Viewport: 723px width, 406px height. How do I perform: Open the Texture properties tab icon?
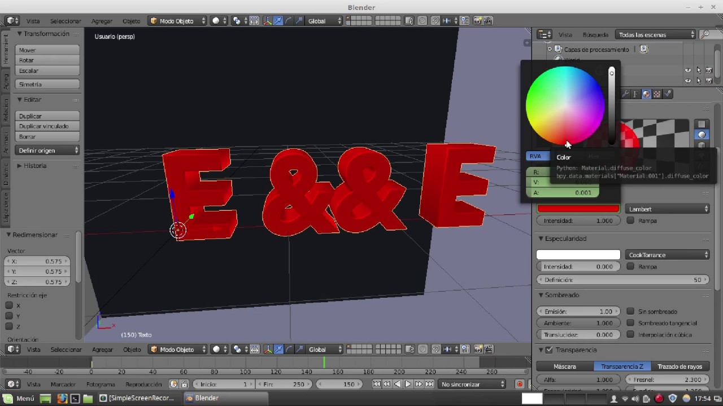click(657, 94)
